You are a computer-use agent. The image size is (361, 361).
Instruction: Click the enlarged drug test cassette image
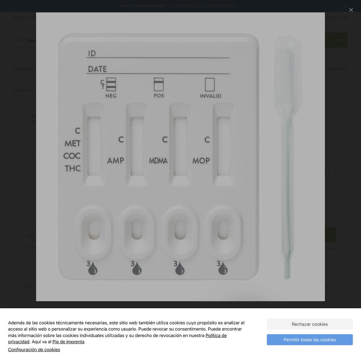click(x=180, y=157)
